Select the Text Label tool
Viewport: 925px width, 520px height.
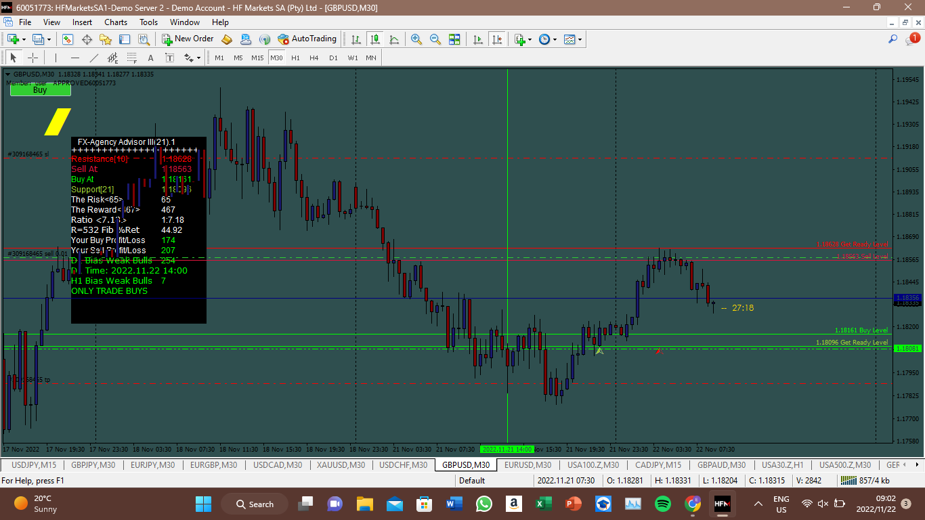[169, 58]
